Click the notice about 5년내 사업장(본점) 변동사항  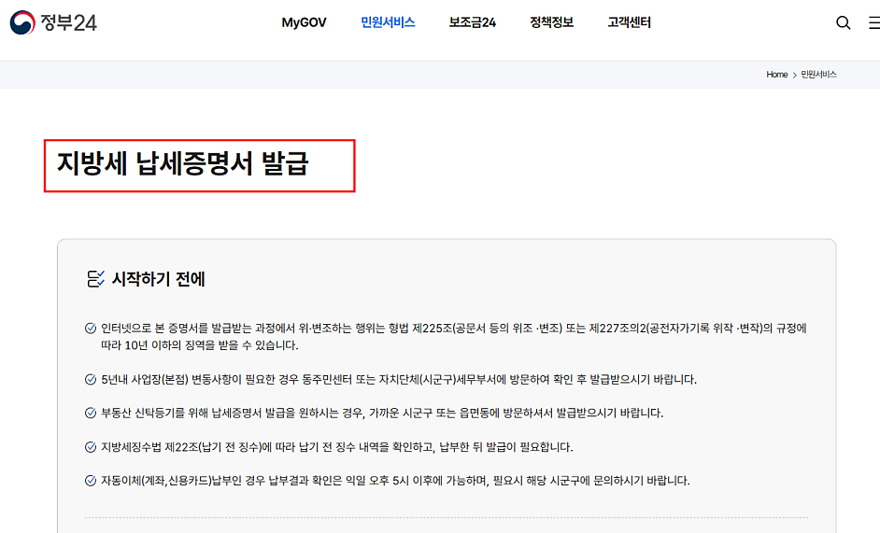click(x=399, y=380)
